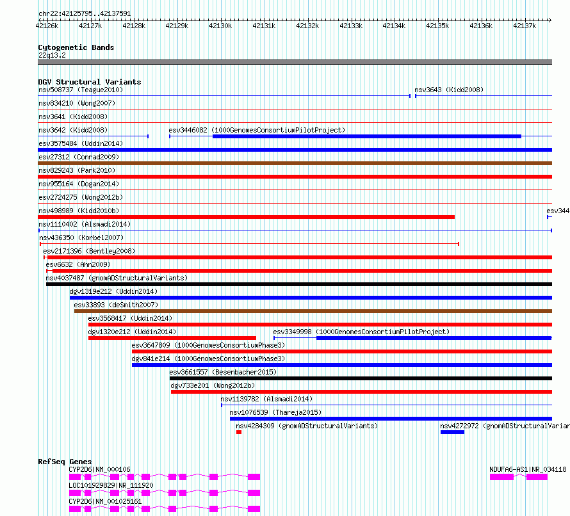570x516 pixels.
Task: Click the black esv3661557 variant bar
Action: [x=361, y=378]
